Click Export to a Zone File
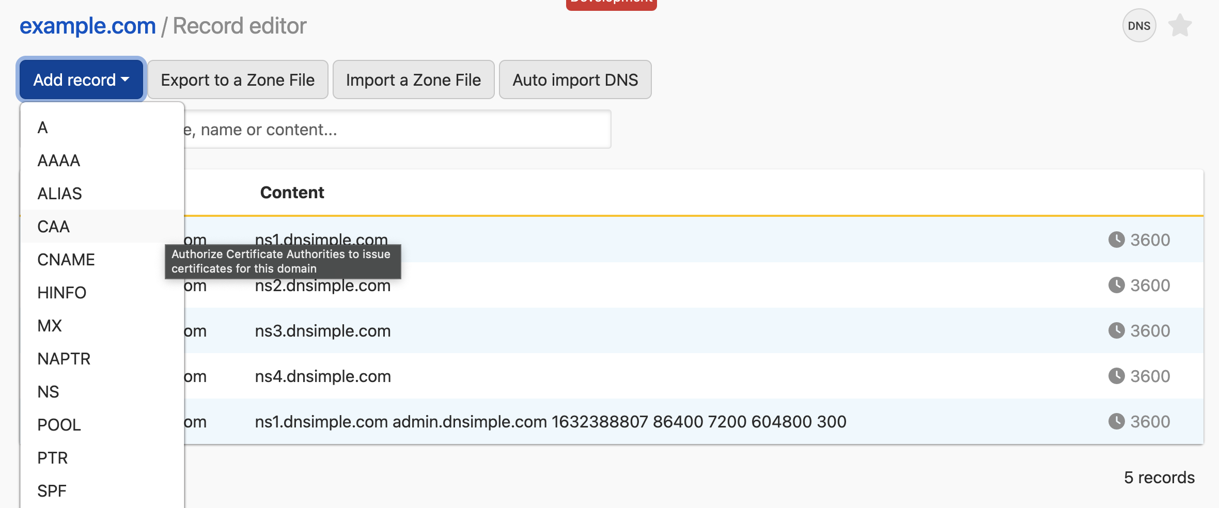 tap(238, 80)
